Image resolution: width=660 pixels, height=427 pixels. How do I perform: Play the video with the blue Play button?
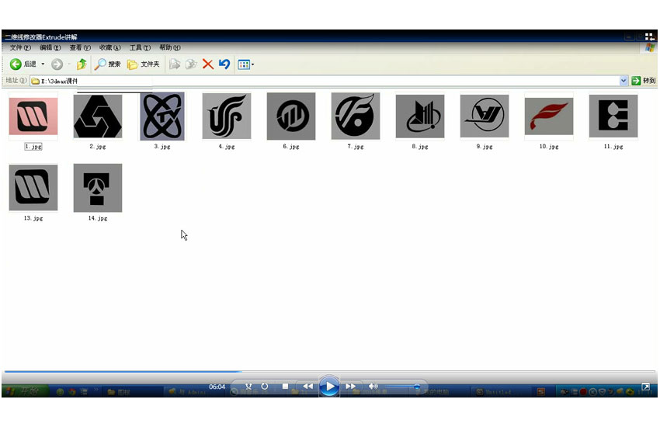coord(329,386)
